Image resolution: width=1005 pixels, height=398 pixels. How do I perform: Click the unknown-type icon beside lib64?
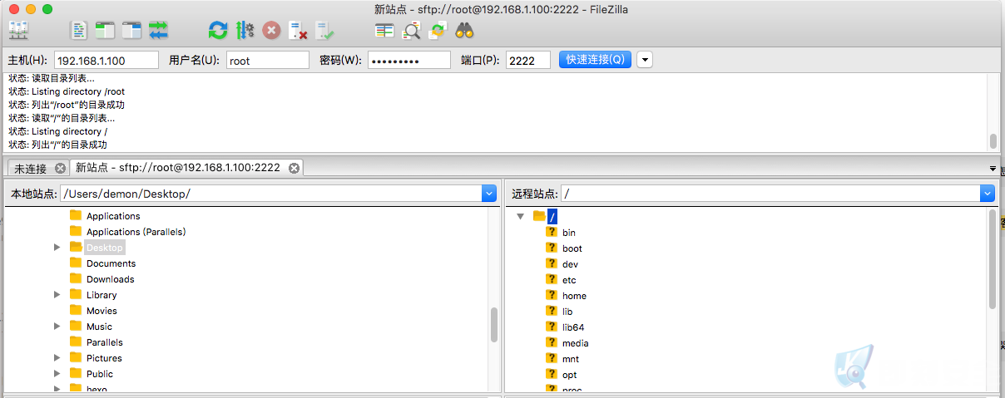[x=551, y=327]
